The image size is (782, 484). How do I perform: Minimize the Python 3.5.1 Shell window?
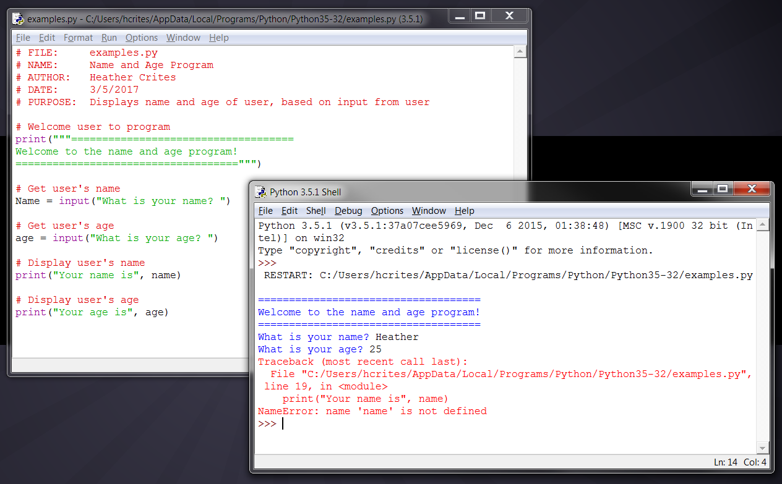point(702,189)
